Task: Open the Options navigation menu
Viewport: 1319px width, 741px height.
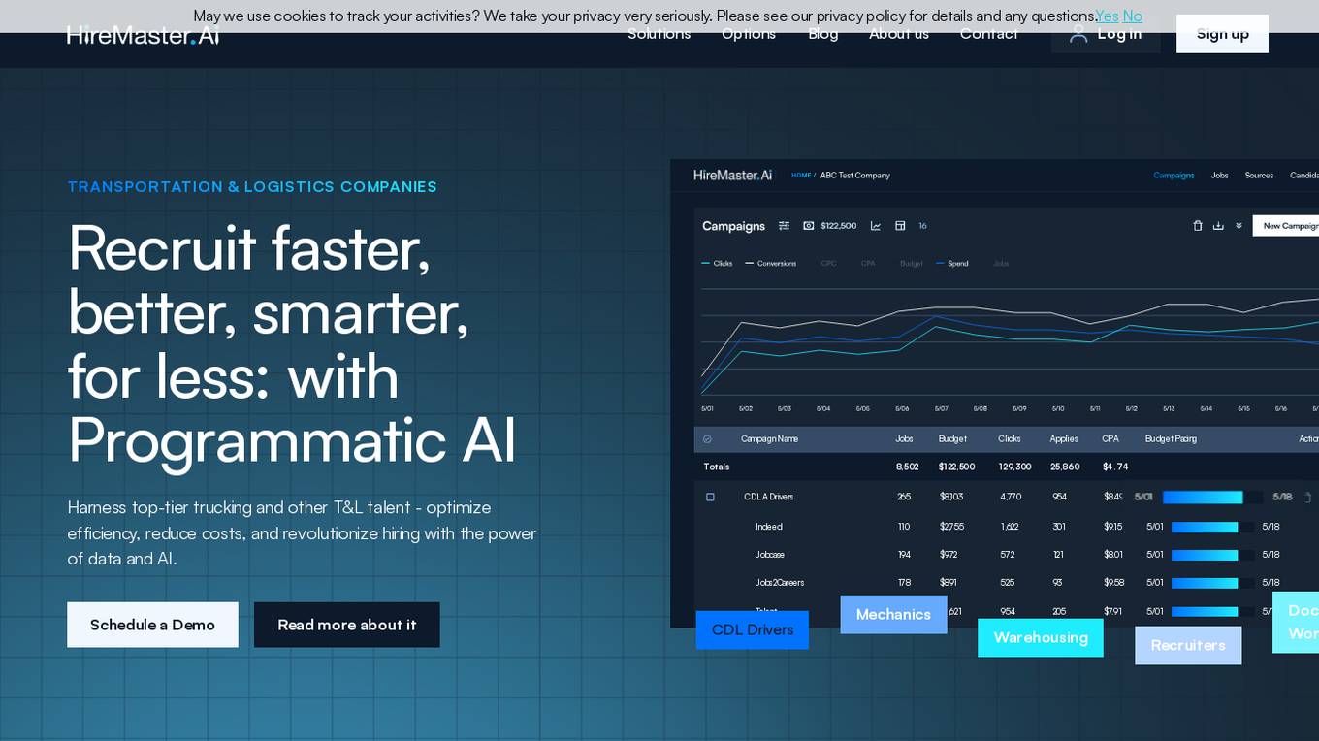Action: tap(749, 34)
